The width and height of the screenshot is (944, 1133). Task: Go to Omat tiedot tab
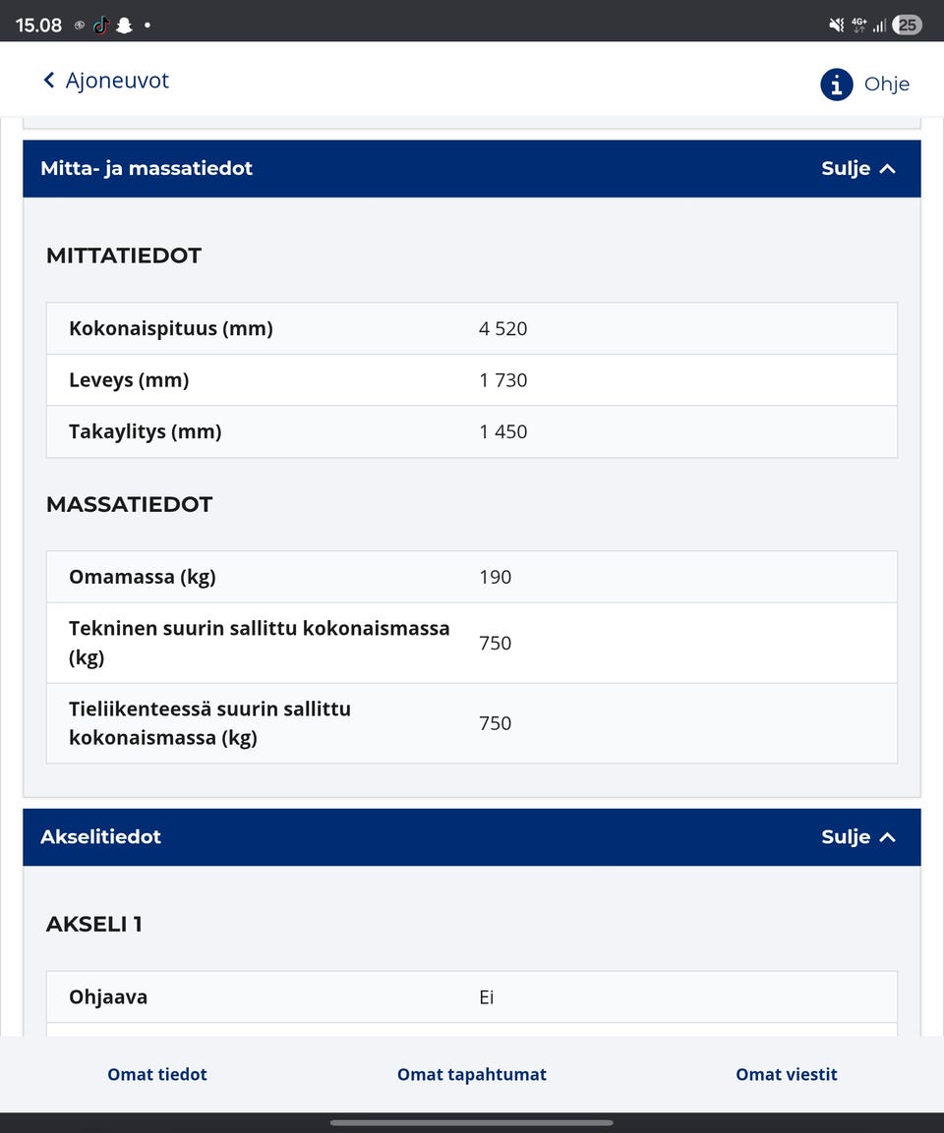click(157, 1074)
